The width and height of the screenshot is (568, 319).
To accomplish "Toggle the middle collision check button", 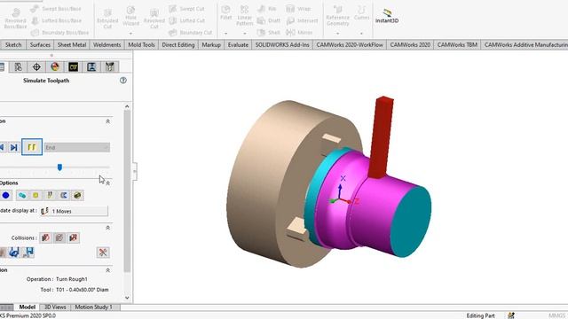I will (59, 237).
